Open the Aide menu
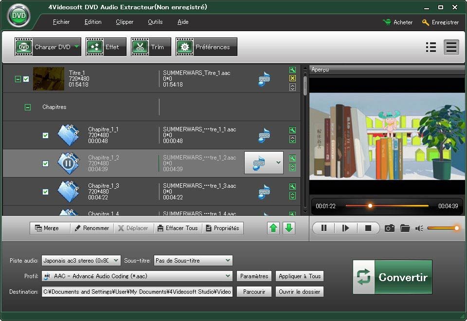467x321 pixels. tap(183, 22)
